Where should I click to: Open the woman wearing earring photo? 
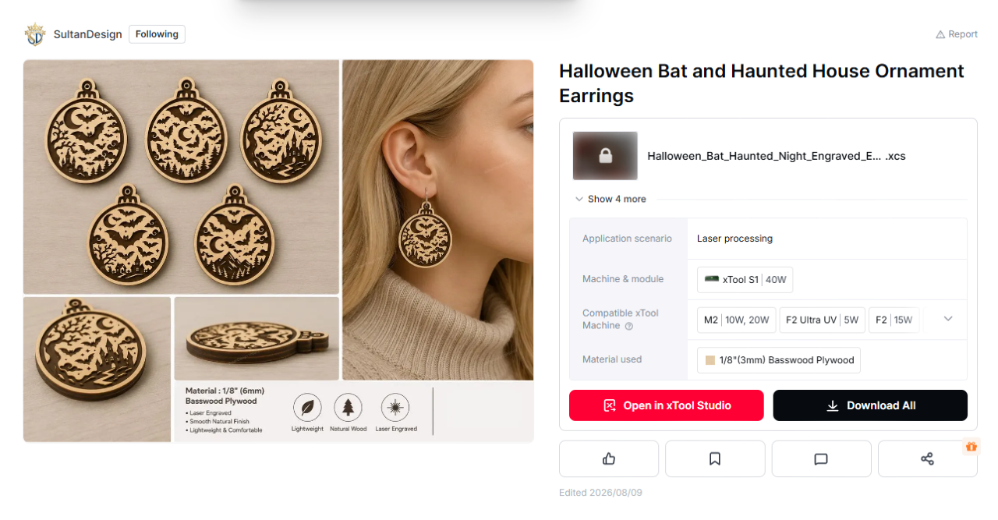[x=438, y=220]
